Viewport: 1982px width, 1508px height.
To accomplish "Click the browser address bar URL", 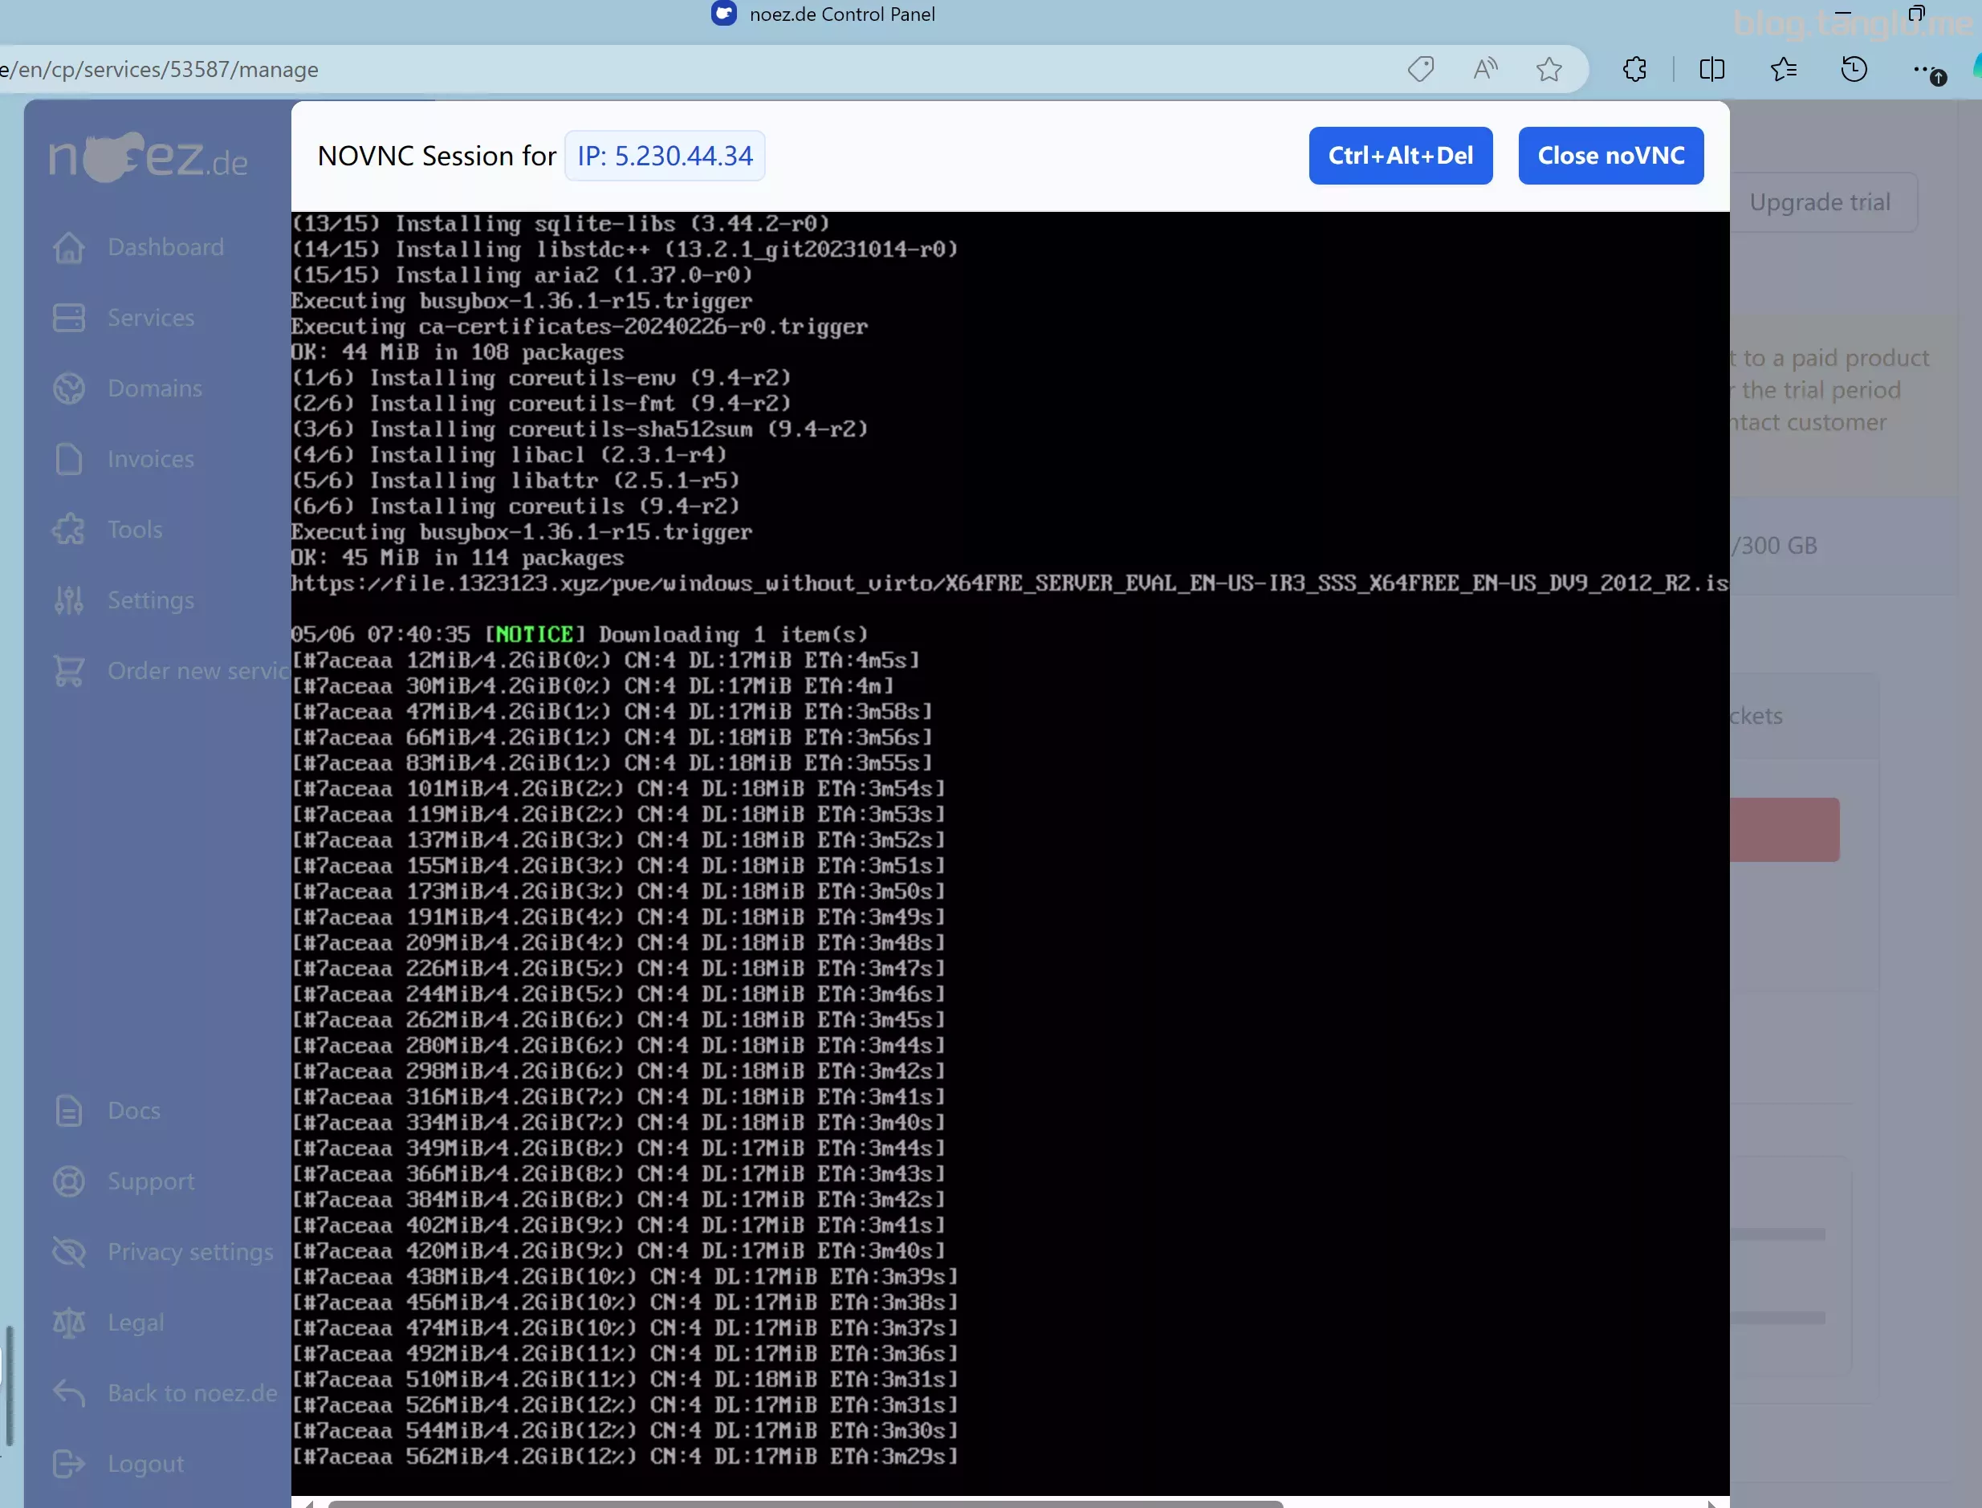I will pos(159,69).
